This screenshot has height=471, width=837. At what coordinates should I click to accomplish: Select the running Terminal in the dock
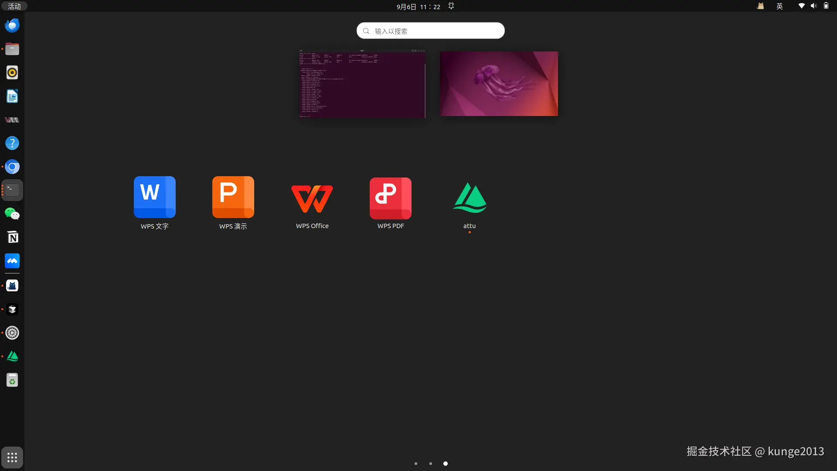(x=12, y=190)
